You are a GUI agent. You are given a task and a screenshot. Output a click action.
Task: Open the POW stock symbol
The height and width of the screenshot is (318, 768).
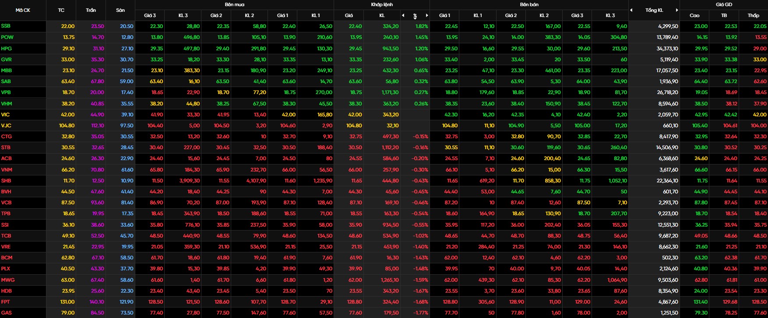pos(7,37)
